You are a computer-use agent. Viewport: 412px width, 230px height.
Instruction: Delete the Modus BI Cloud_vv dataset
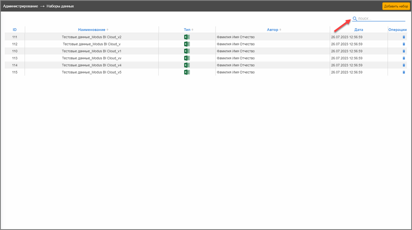pyautogui.click(x=403, y=58)
